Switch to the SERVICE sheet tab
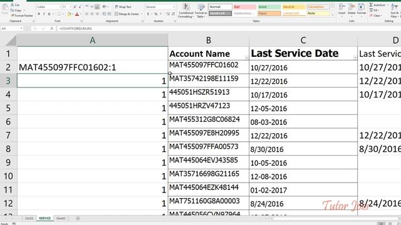 pyautogui.click(x=44, y=218)
